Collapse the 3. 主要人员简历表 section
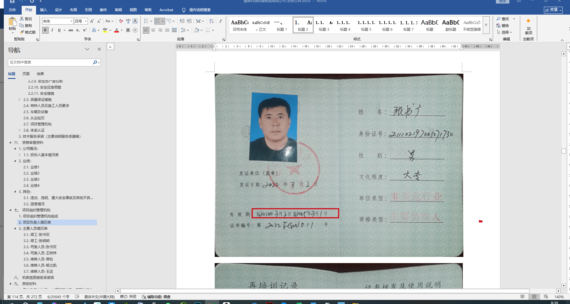 click(x=15, y=229)
